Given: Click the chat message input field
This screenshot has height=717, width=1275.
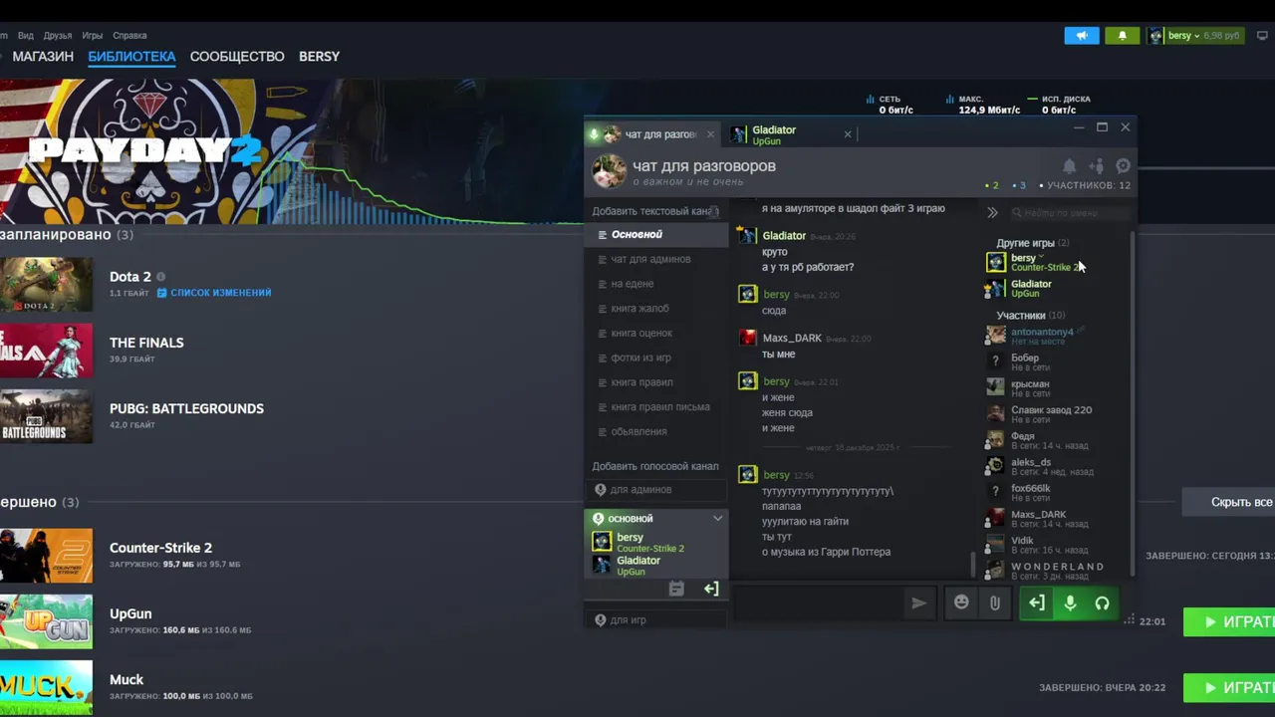Looking at the screenshot, I should coord(819,602).
